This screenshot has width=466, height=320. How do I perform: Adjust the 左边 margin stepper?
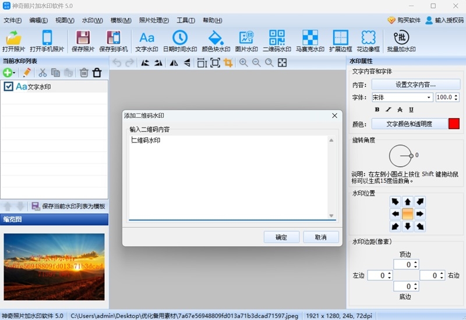coord(389,275)
